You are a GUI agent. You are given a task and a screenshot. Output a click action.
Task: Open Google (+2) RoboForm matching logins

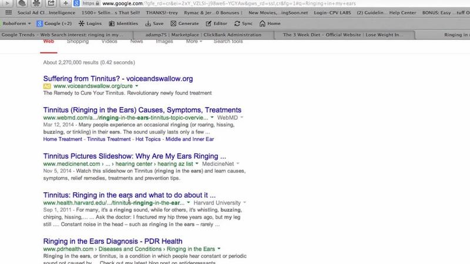tap(54, 24)
